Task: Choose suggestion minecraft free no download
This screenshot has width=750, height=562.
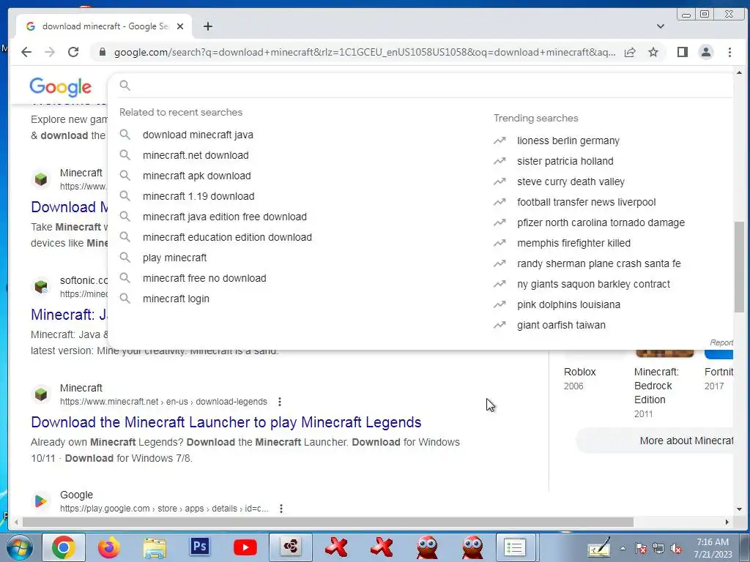Action: (x=204, y=278)
